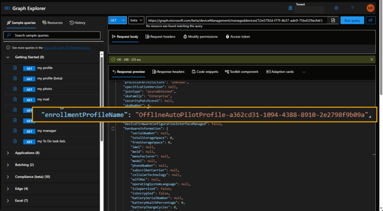Open the MD profile avatar
The height and width of the screenshot is (211, 383).
(370, 8)
